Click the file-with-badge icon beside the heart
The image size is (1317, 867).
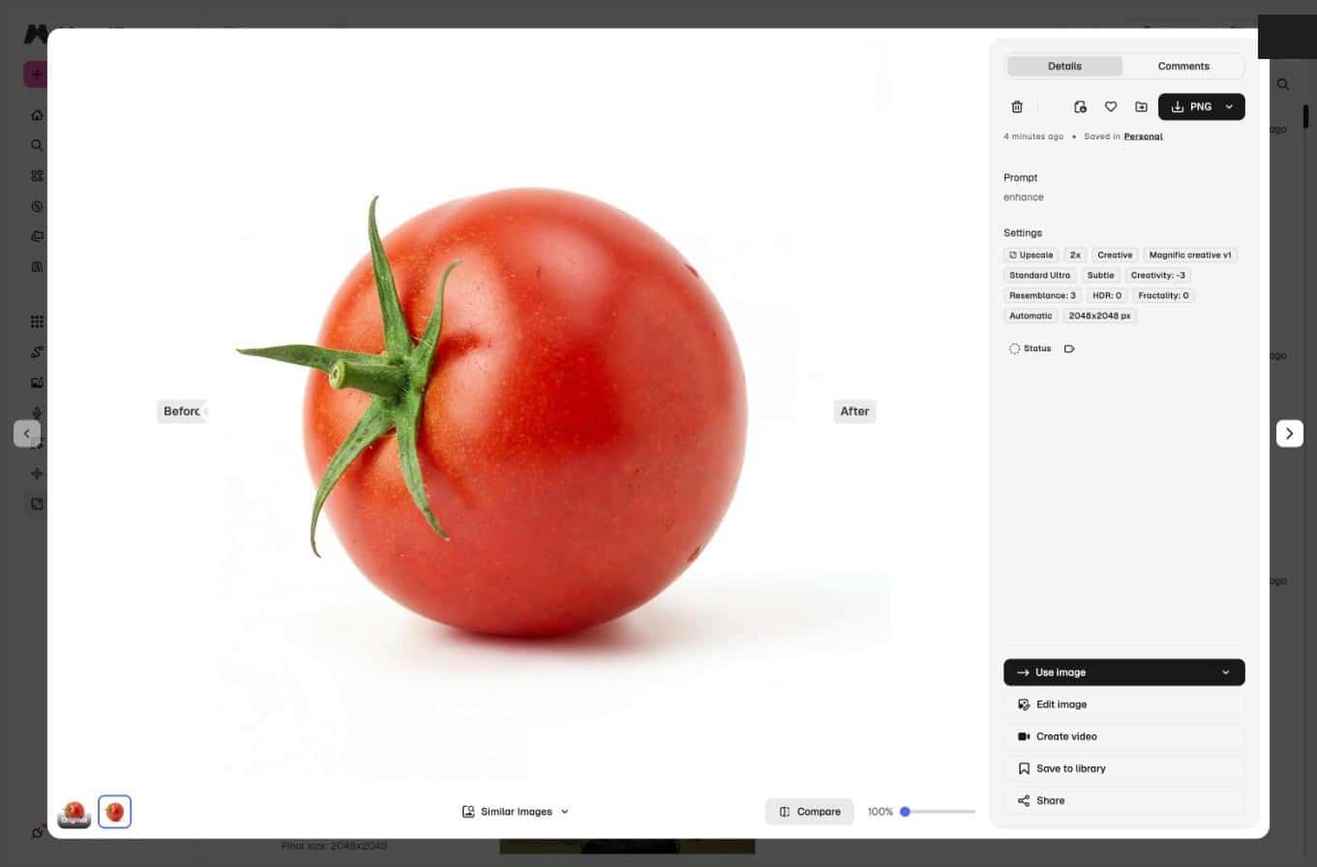pos(1080,106)
